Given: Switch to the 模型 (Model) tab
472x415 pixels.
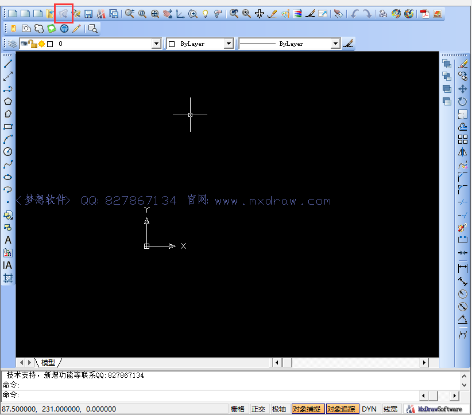Looking at the screenshot, I should pos(49,362).
